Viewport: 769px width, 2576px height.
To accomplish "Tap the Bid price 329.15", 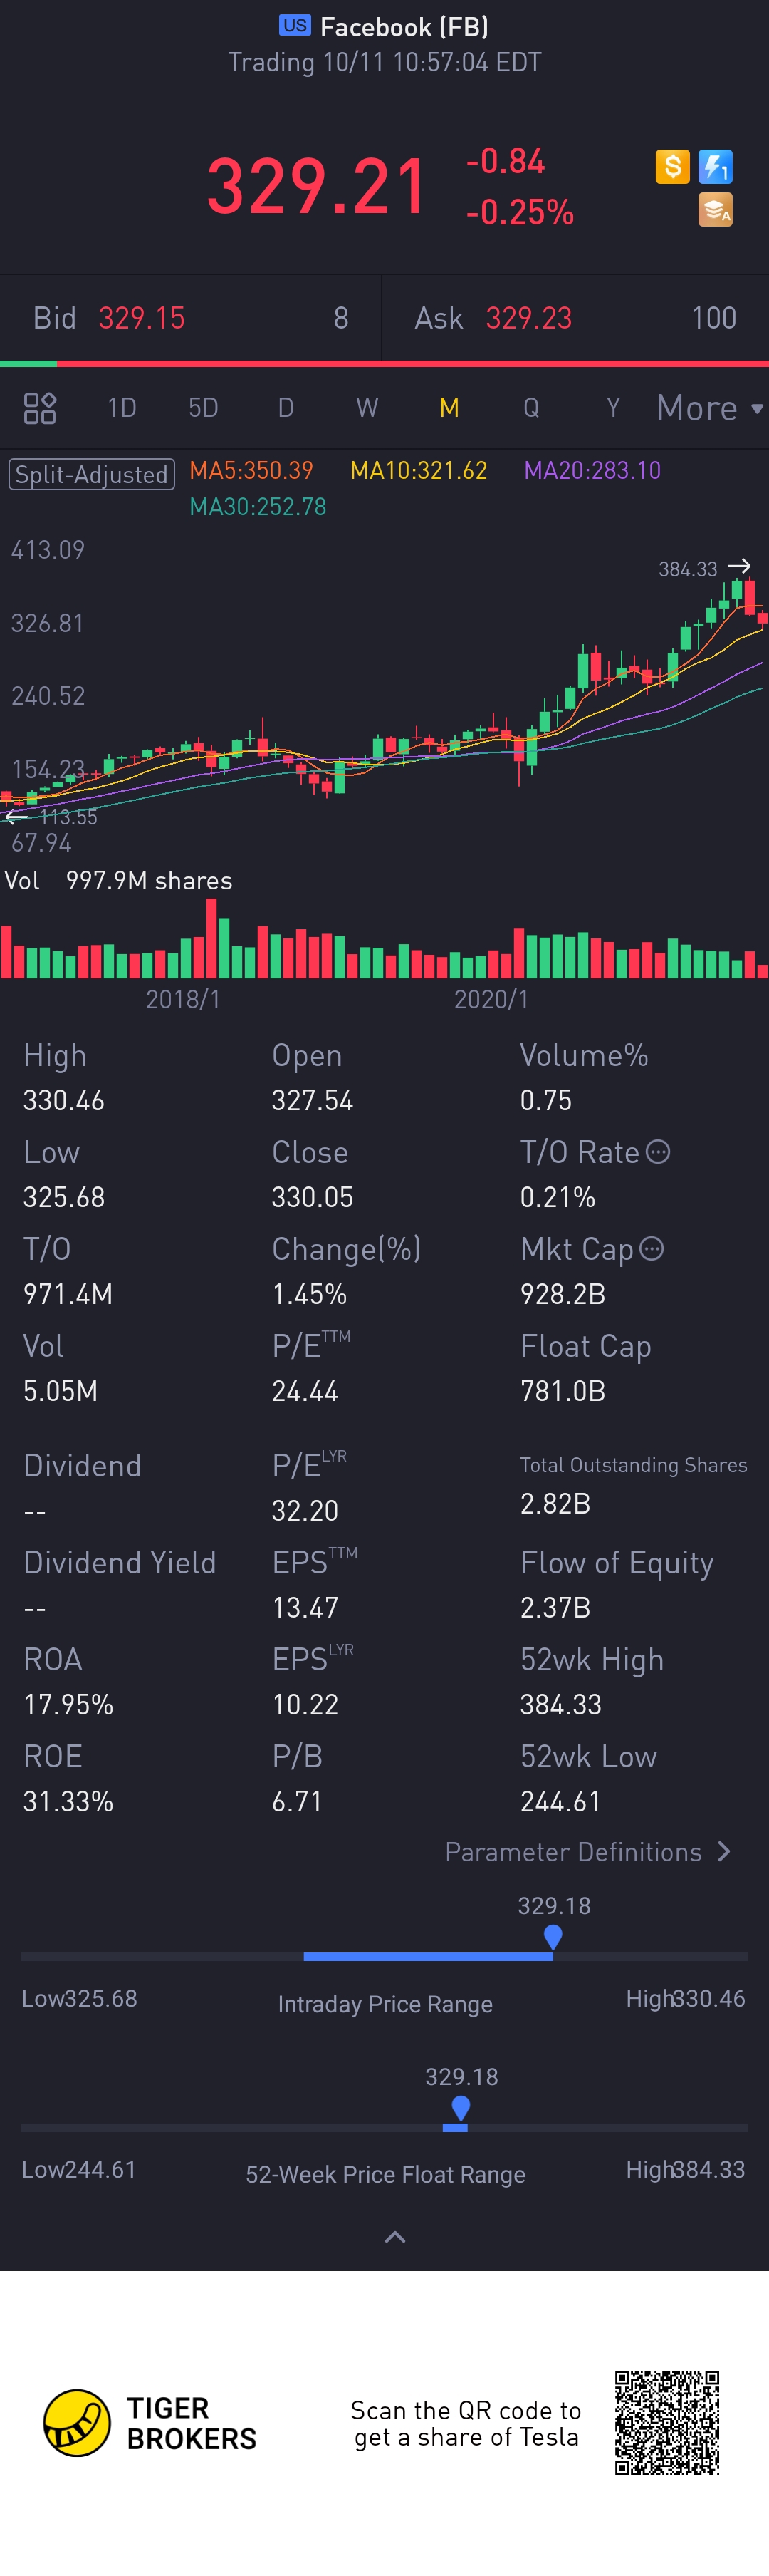I will click(x=142, y=318).
